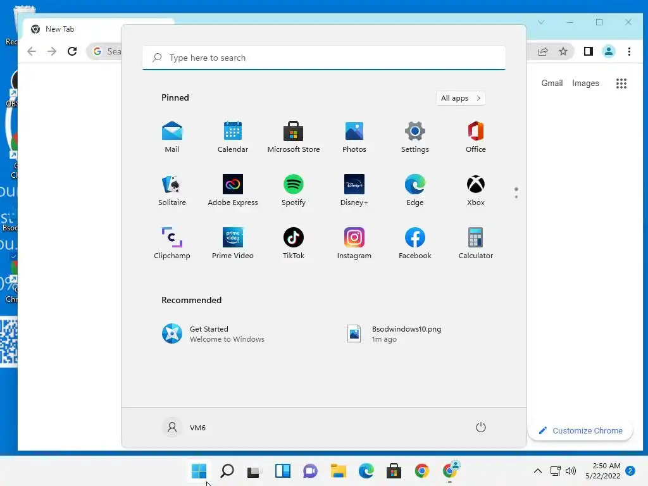Expand the hidden system tray icons
Image resolution: width=648 pixels, height=486 pixels.
coord(538,471)
